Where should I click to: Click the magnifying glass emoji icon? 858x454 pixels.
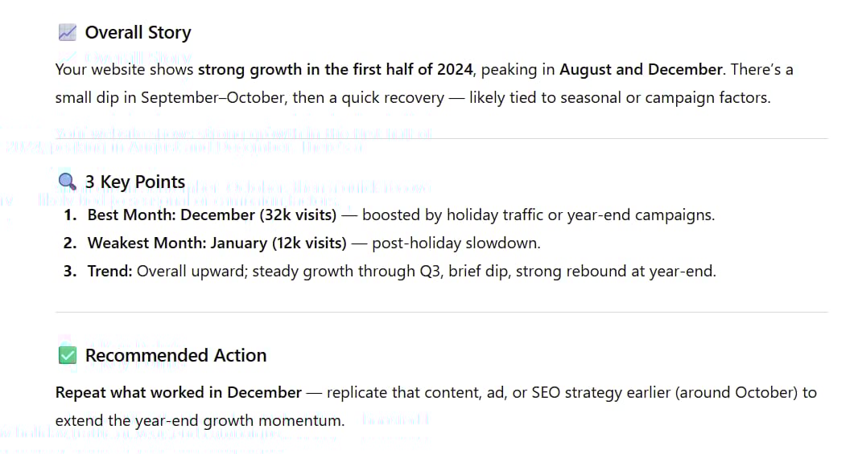pyautogui.click(x=68, y=182)
